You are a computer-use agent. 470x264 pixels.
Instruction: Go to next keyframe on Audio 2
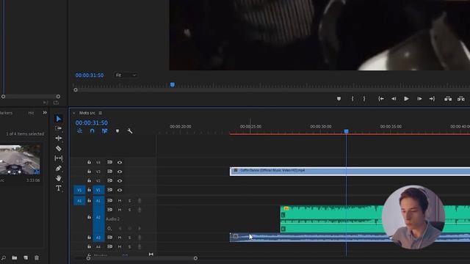[140, 228]
